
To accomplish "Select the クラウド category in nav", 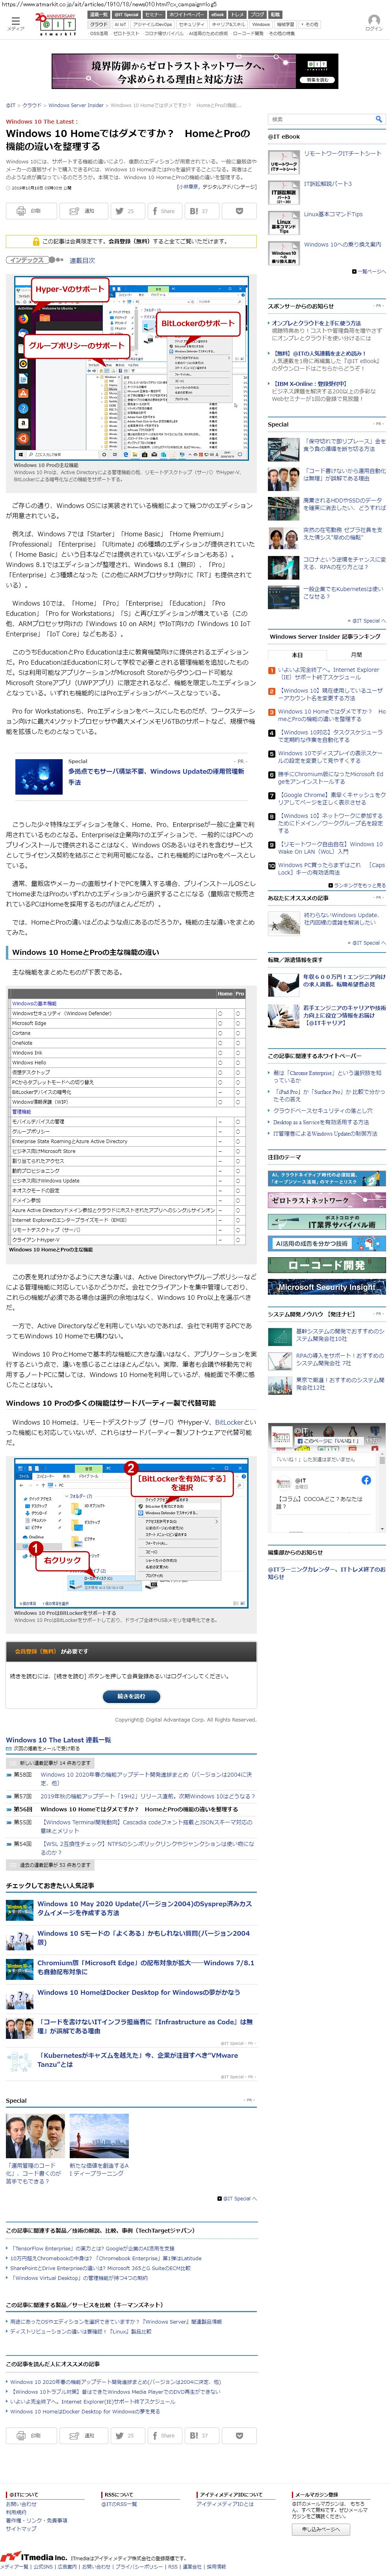I will [98, 24].
